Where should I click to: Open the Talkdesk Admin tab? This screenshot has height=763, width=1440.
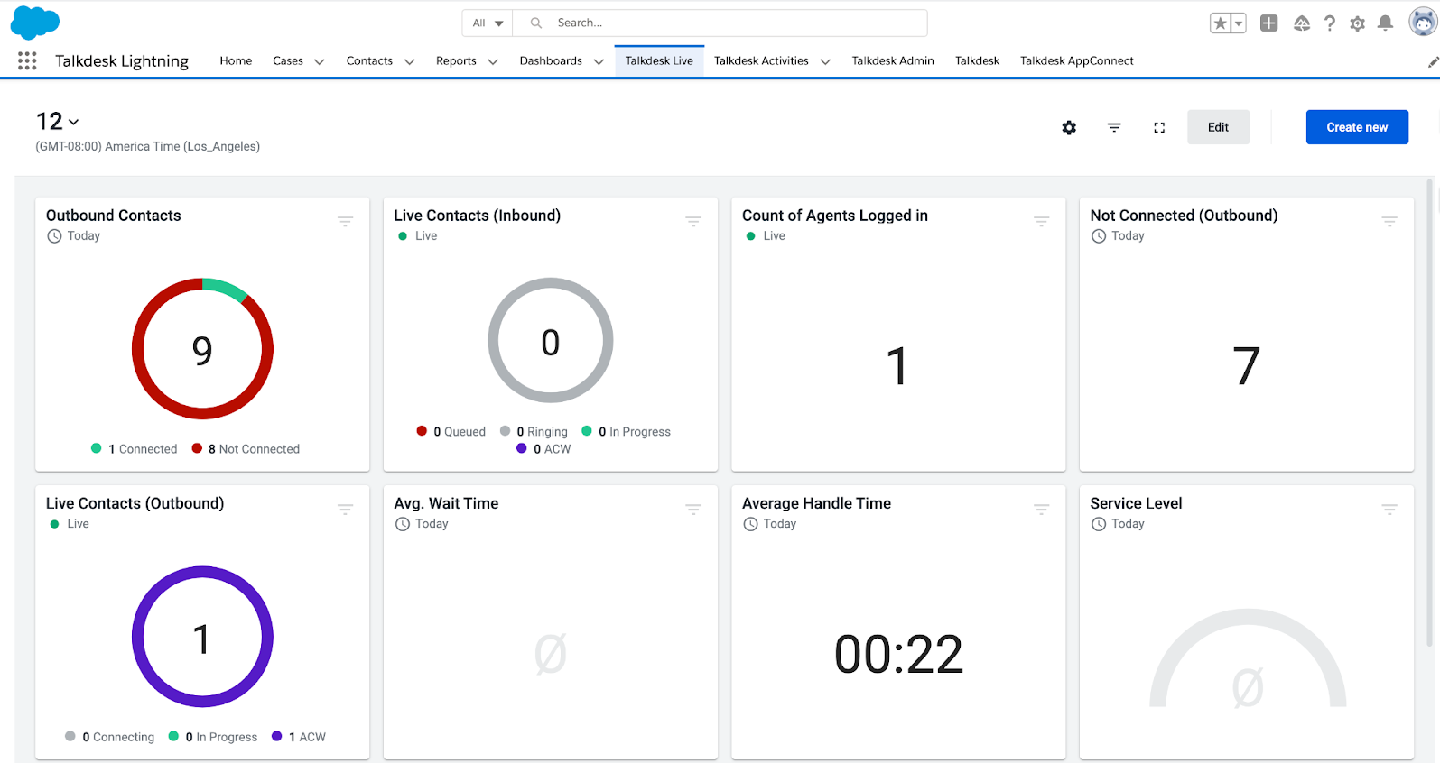click(x=893, y=60)
